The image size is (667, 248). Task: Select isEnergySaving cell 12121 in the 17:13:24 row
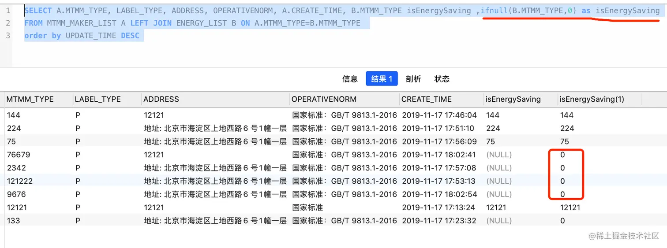(x=496, y=207)
